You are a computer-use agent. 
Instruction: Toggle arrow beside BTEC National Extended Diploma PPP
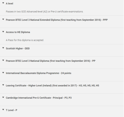point(3,19)
